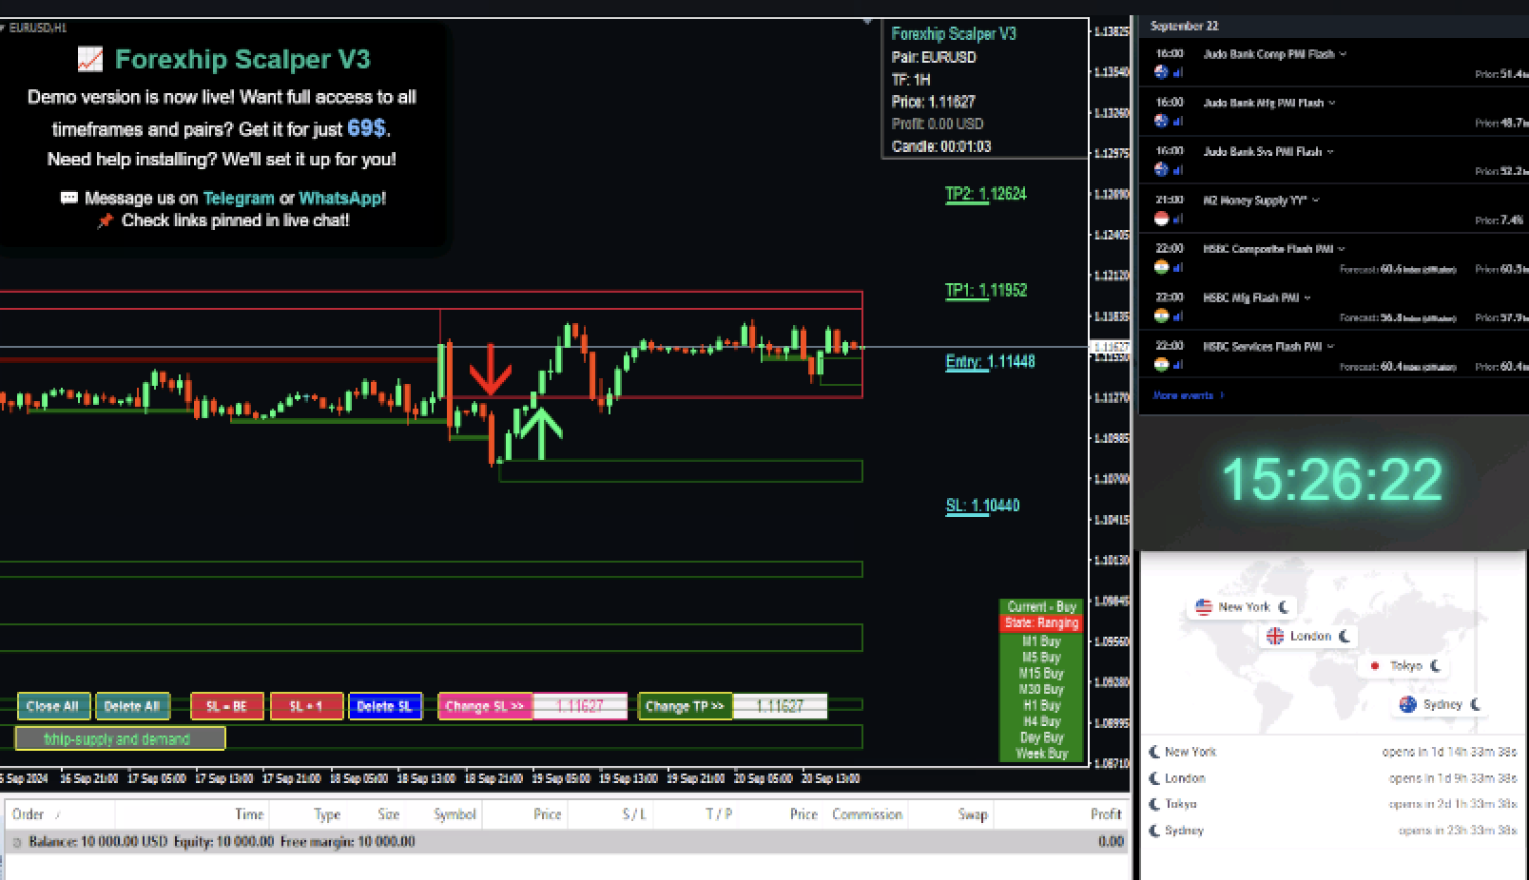Click the Time column header in Terminal
The image size is (1529, 880).
click(x=249, y=814)
